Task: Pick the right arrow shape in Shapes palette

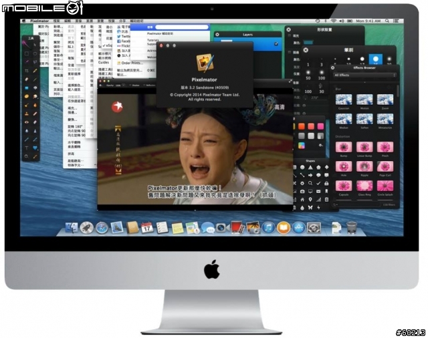Action: click(310, 175)
